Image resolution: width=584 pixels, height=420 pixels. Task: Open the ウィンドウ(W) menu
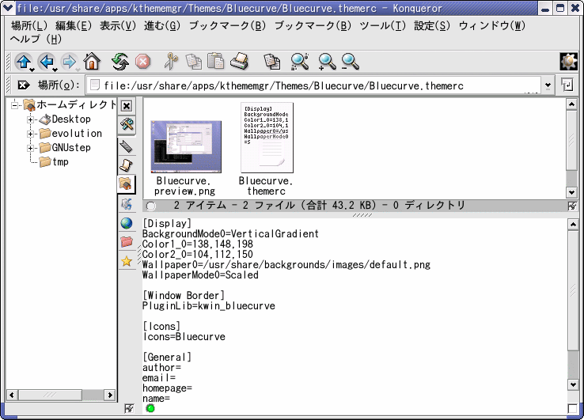[492, 25]
